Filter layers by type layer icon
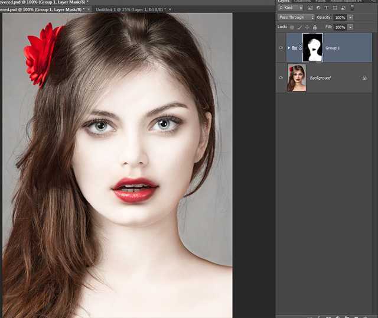 [327, 8]
